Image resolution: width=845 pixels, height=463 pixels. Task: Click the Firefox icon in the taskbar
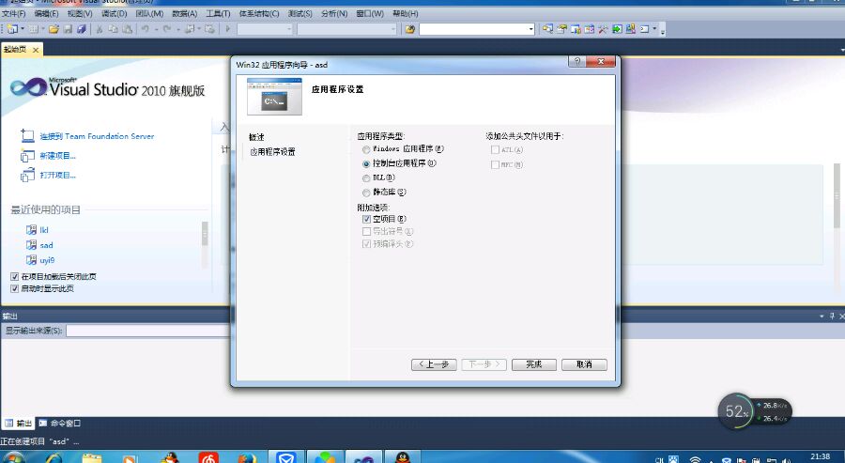[x=247, y=457]
